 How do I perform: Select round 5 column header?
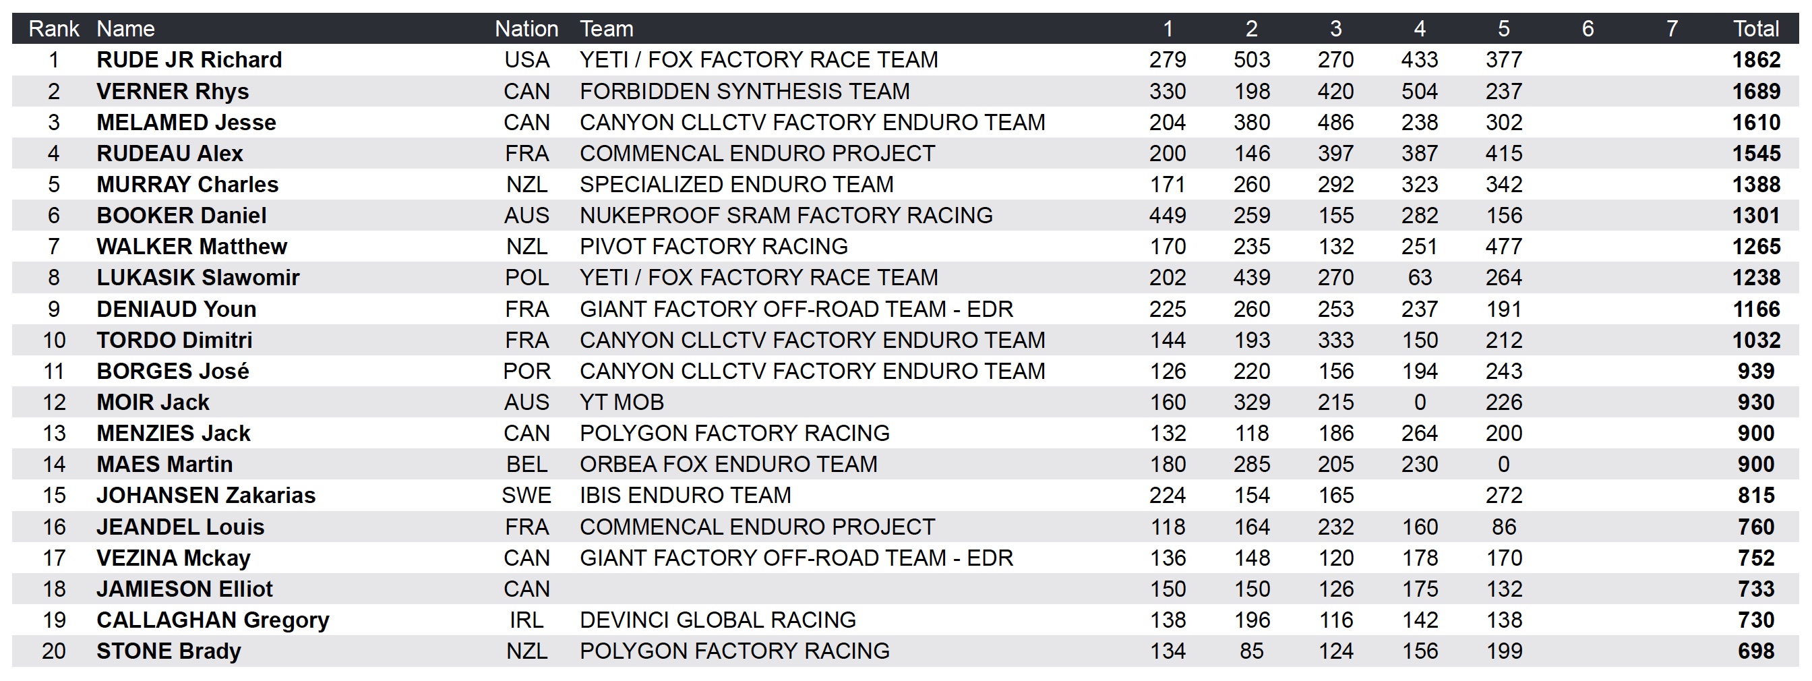click(x=1504, y=29)
